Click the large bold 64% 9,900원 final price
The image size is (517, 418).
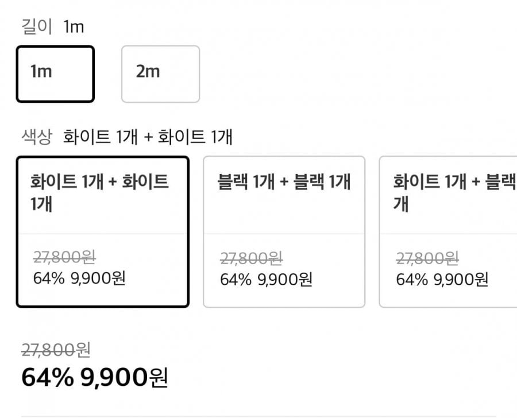click(94, 377)
